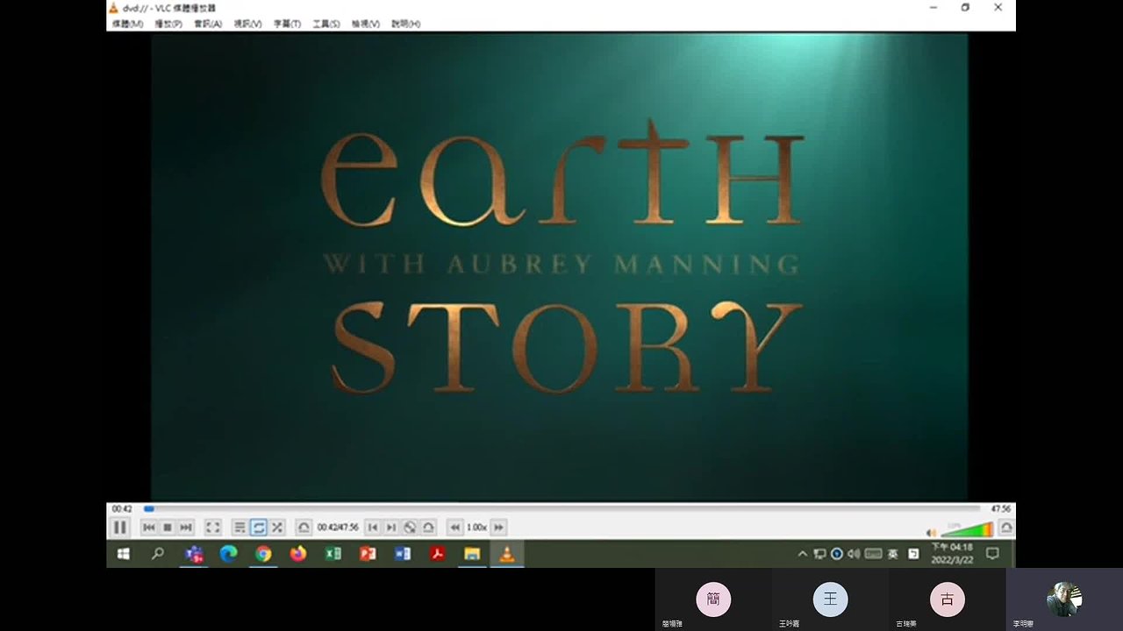Launch Microsoft Edge from taskbar
Viewport: 1123px width, 631px height.
pyautogui.click(x=229, y=554)
